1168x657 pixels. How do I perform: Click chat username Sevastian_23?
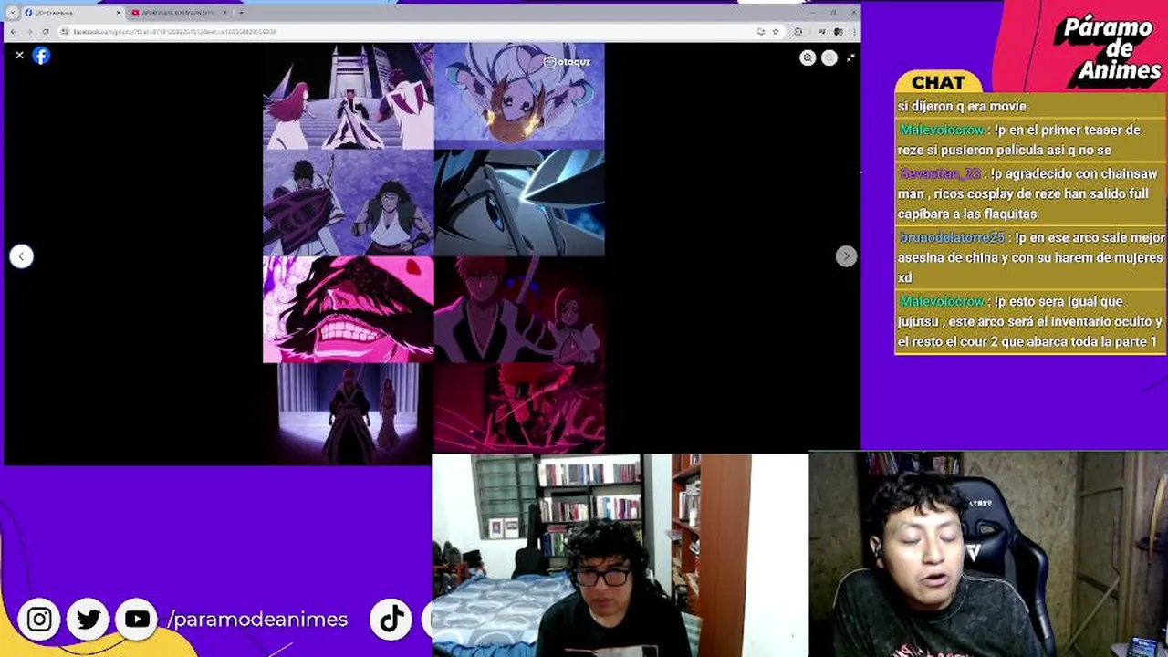click(x=940, y=173)
